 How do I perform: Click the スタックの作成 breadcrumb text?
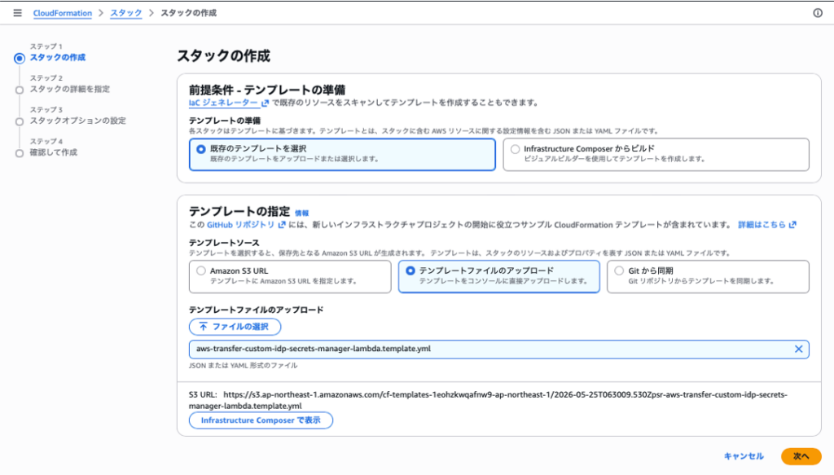(188, 13)
